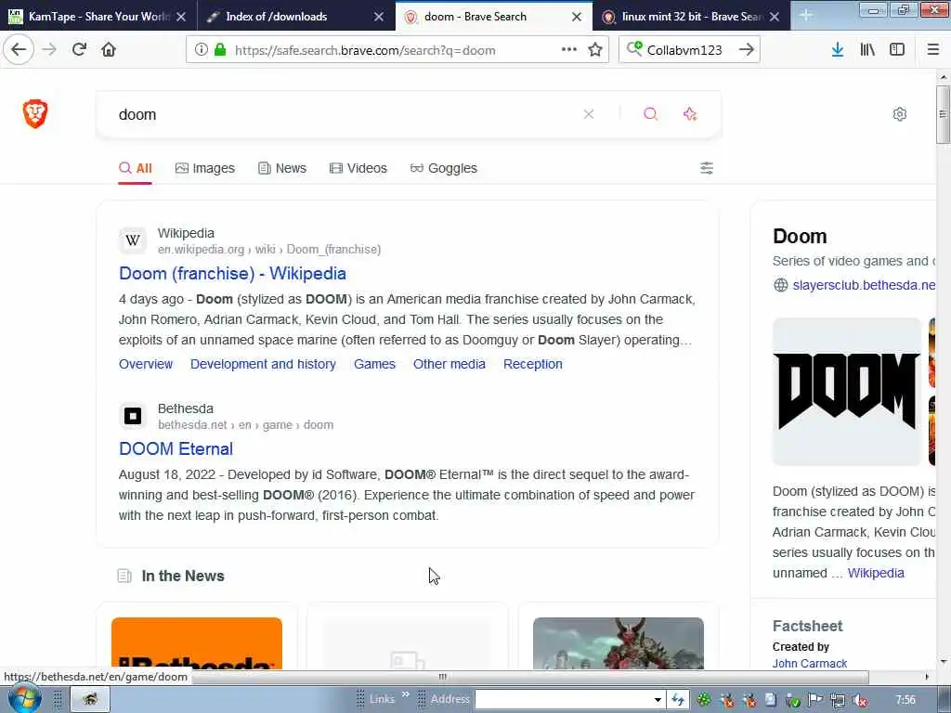This screenshot has height=713, width=951.
Task: Open the taskbar Address dropdown arrow
Action: (x=658, y=700)
